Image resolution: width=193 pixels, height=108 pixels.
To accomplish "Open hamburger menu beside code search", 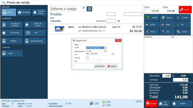I will pyautogui.click(x=89, y=9).
